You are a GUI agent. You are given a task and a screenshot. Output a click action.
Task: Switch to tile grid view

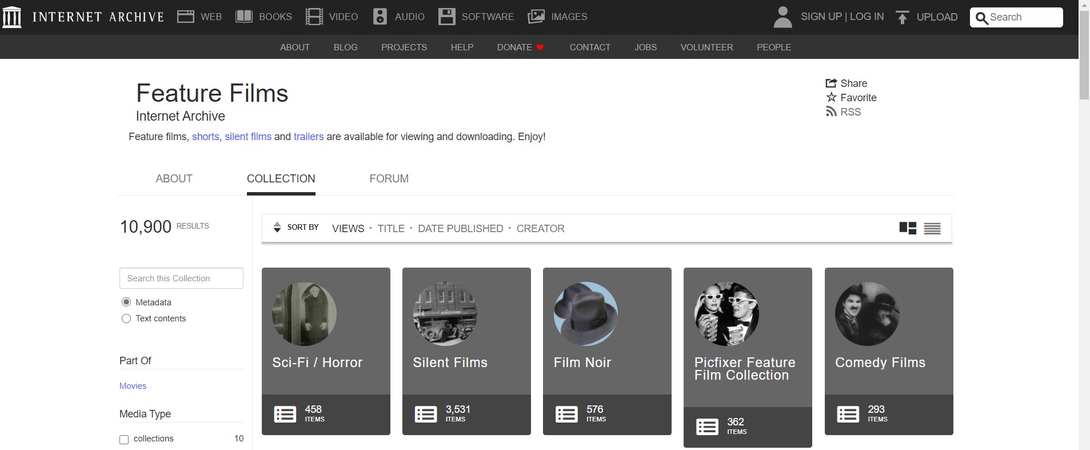click(908, 228)
